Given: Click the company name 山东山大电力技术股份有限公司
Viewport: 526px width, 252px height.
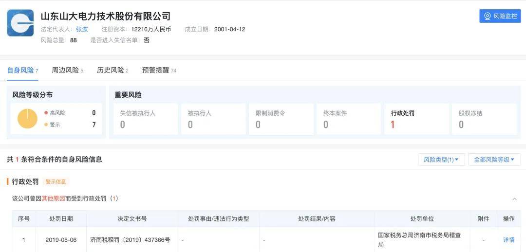Looking at the screenshot, I should coord(106,16).
